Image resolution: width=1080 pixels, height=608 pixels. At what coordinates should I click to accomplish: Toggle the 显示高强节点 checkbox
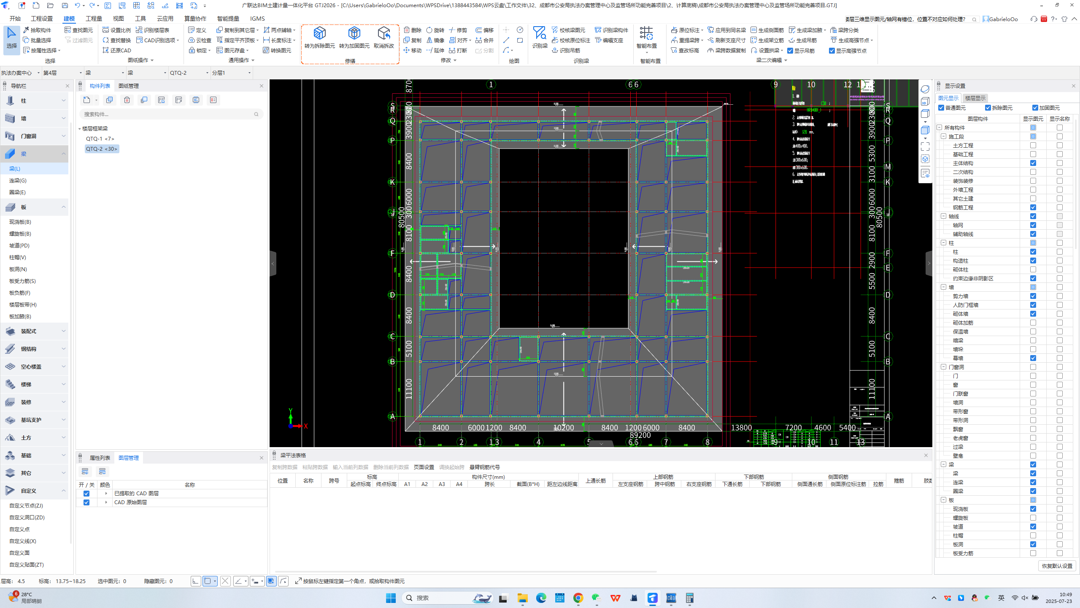click(832, 51)
